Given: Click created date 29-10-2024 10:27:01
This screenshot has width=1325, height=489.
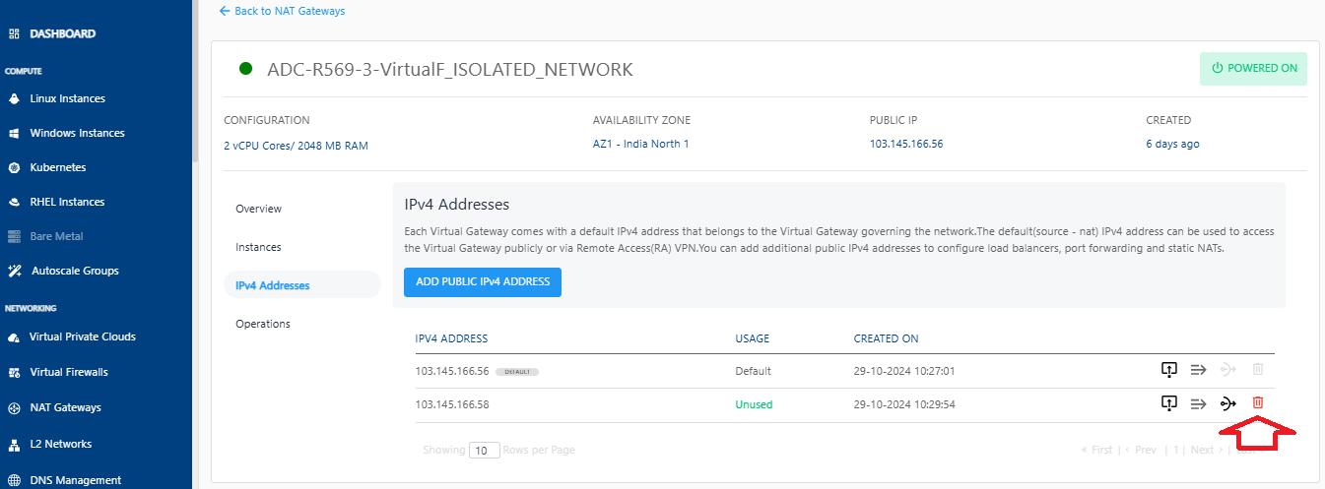Looking at the screenshot, I should point(904,371).
